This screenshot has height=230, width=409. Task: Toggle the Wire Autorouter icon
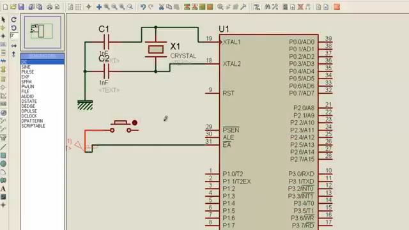pyautogui.click(x=257, y=7)
